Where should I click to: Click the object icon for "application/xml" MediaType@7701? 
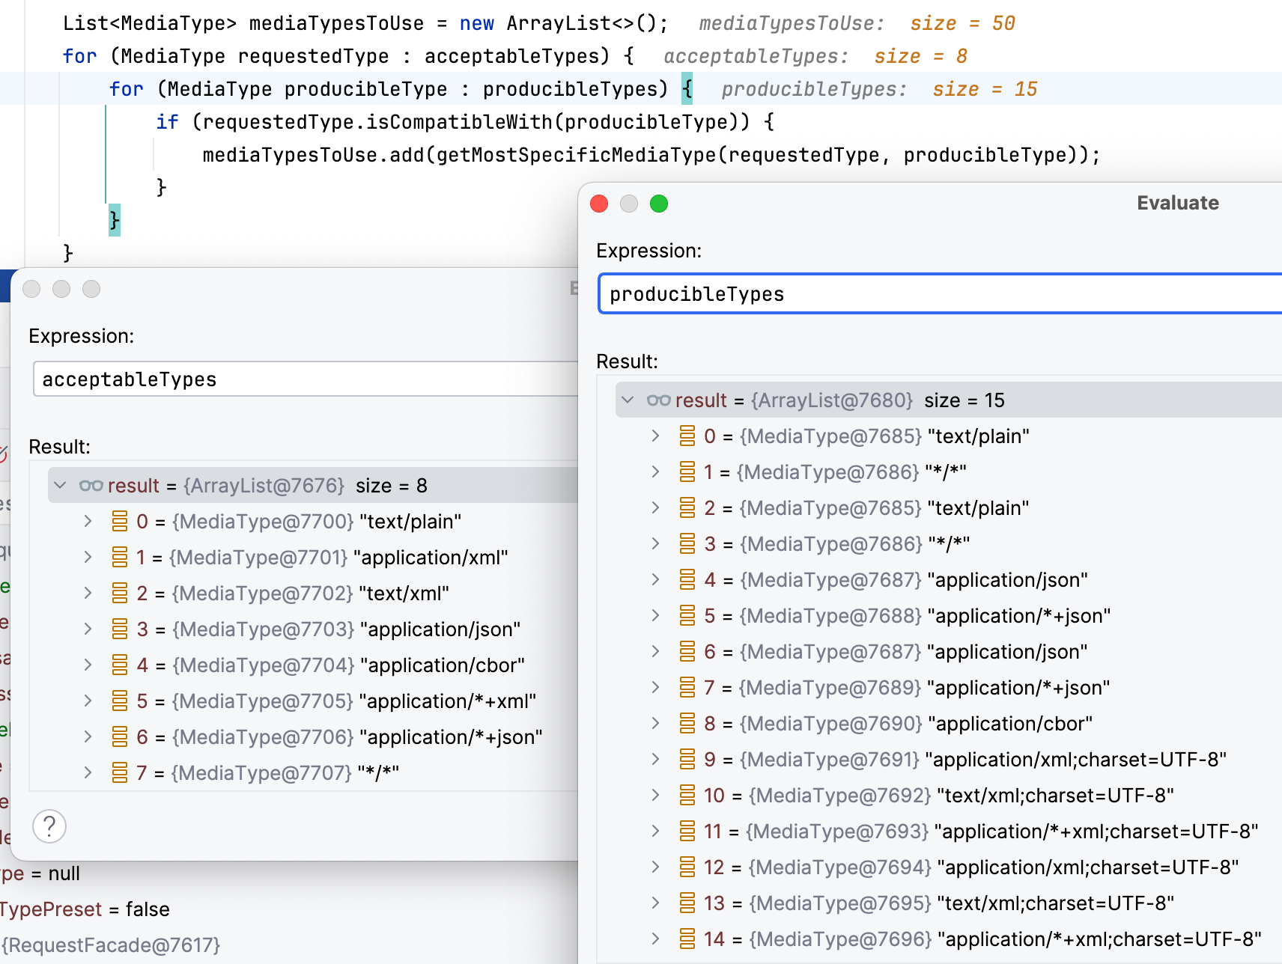pos(119,558)
